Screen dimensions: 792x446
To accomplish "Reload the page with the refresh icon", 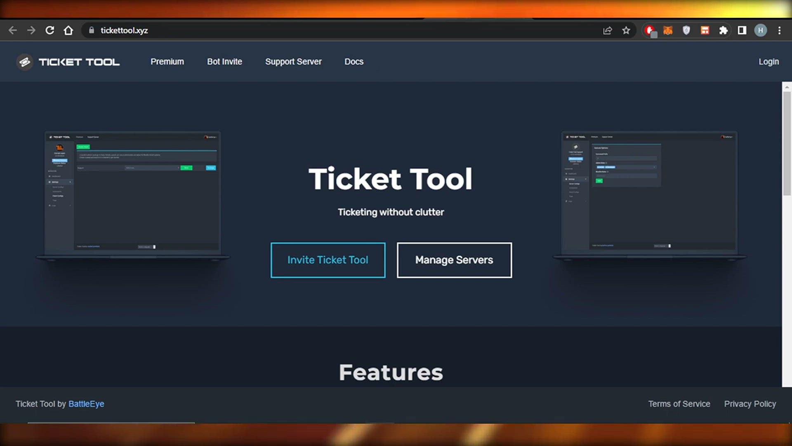I will [50, 30].
